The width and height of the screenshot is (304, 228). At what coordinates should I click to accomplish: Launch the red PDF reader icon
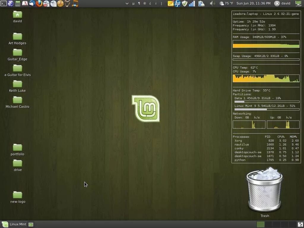25,3
